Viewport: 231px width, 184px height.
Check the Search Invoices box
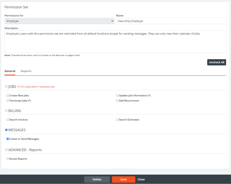[x=8, y=120]
